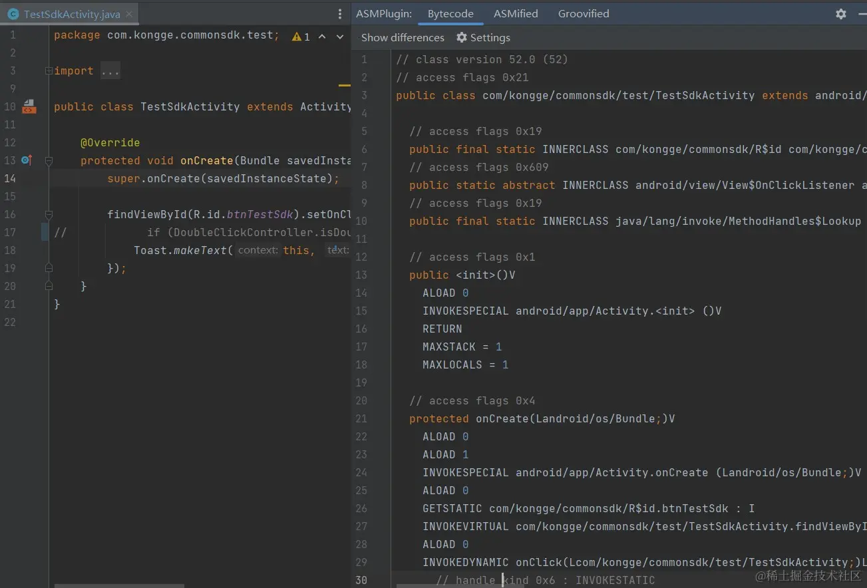Click the ASMPlugin title label
The height and width of the screenshot is (588, 867).
(384, 14)
